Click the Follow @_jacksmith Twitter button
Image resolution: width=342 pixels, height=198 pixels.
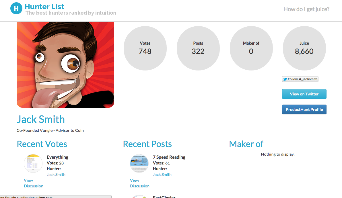300,79
